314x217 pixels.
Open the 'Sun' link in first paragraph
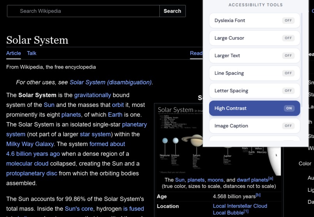pos(49,105)
